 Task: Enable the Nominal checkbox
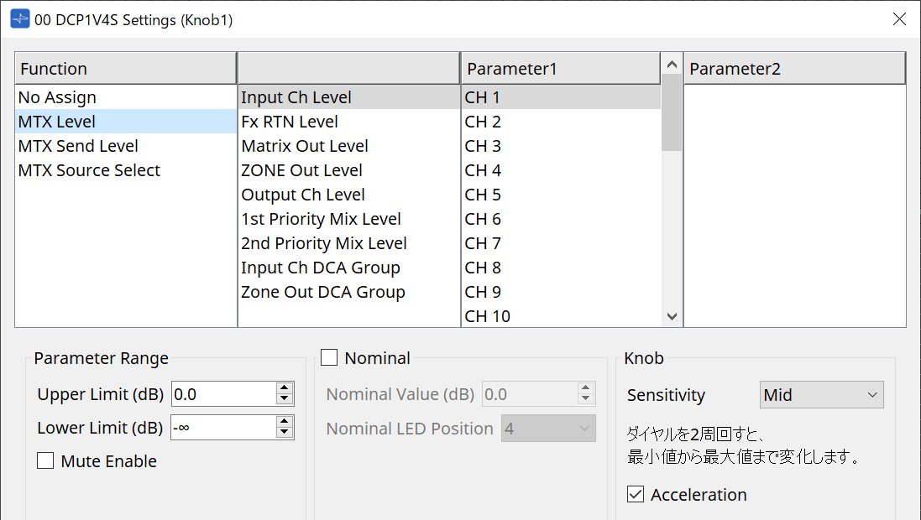(x=328, y=357)
